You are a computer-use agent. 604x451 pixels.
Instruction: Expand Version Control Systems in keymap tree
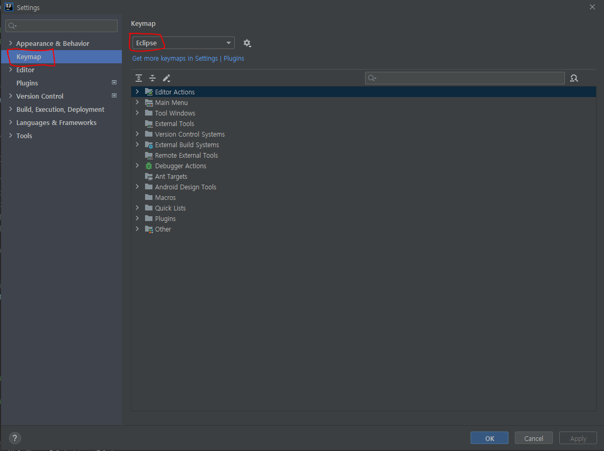[x=137, y=133]
